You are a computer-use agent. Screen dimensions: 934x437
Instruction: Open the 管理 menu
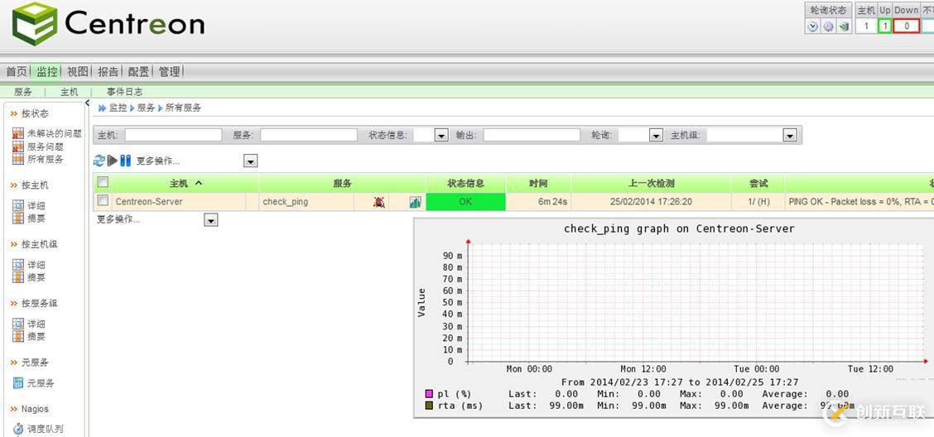pos(169,71)
